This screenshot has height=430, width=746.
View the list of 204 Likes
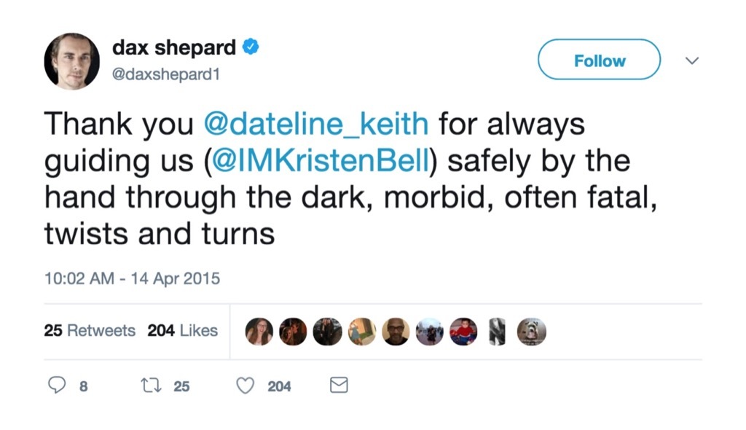pyautogui.click(x=183, y=330)
